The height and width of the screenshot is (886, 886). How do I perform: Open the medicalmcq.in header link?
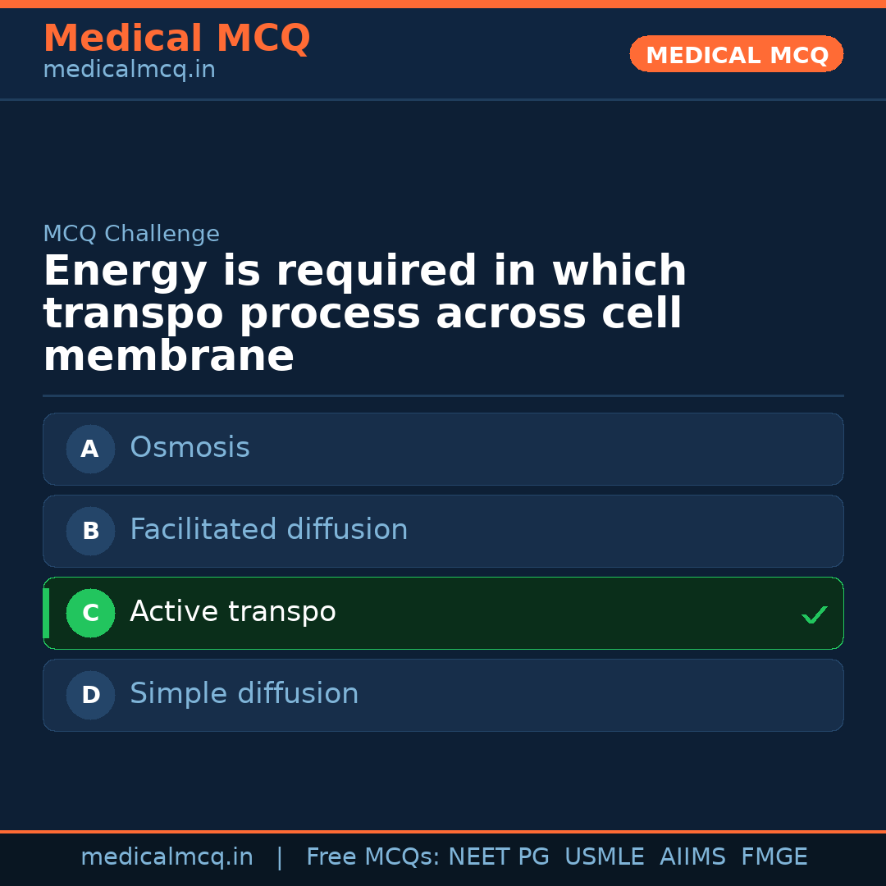(x=129, y=71)
